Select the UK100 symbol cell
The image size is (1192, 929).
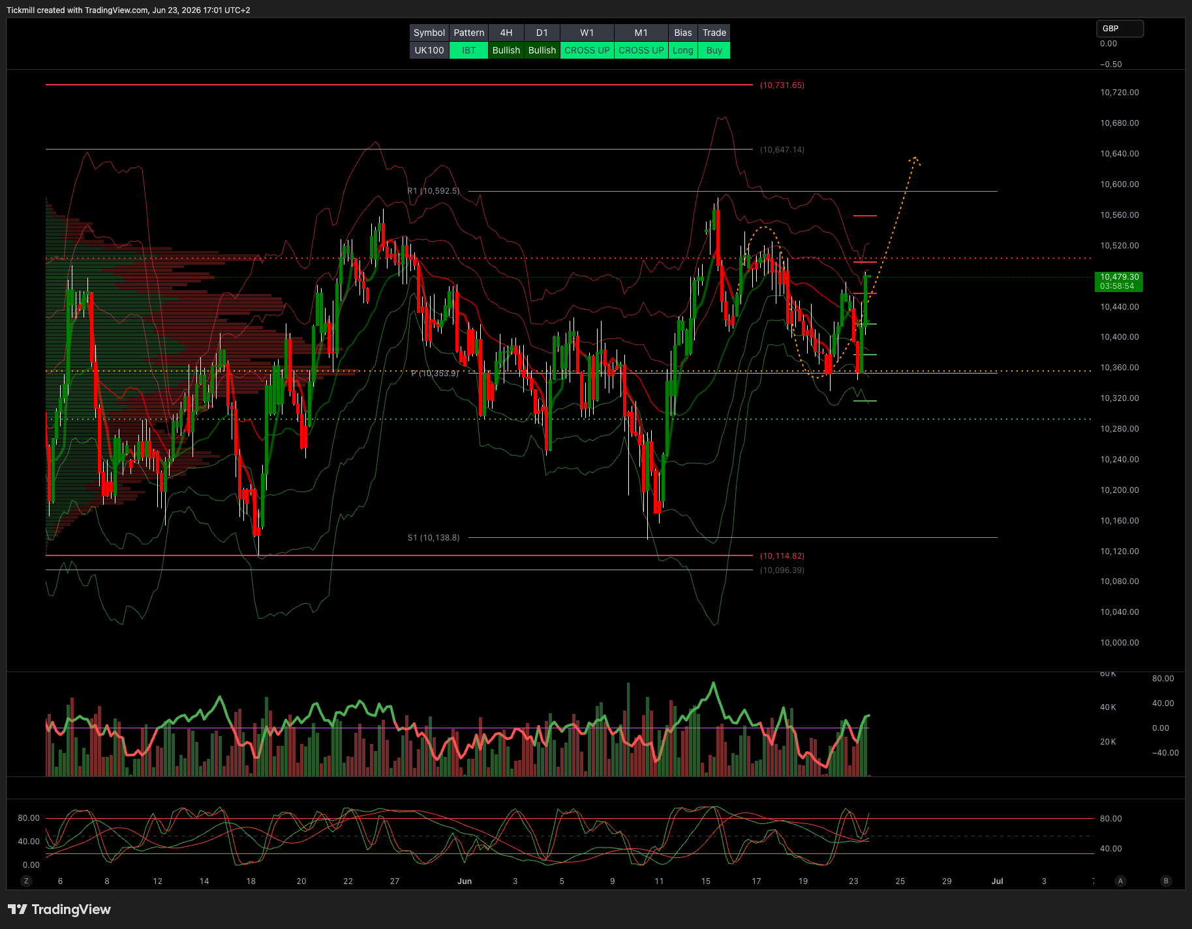(x=429, y=50)
